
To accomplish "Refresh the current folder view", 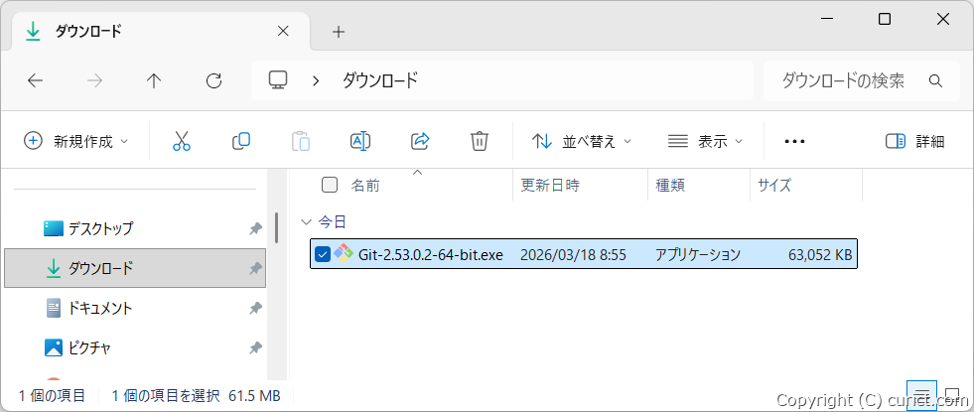I will 213,80.
